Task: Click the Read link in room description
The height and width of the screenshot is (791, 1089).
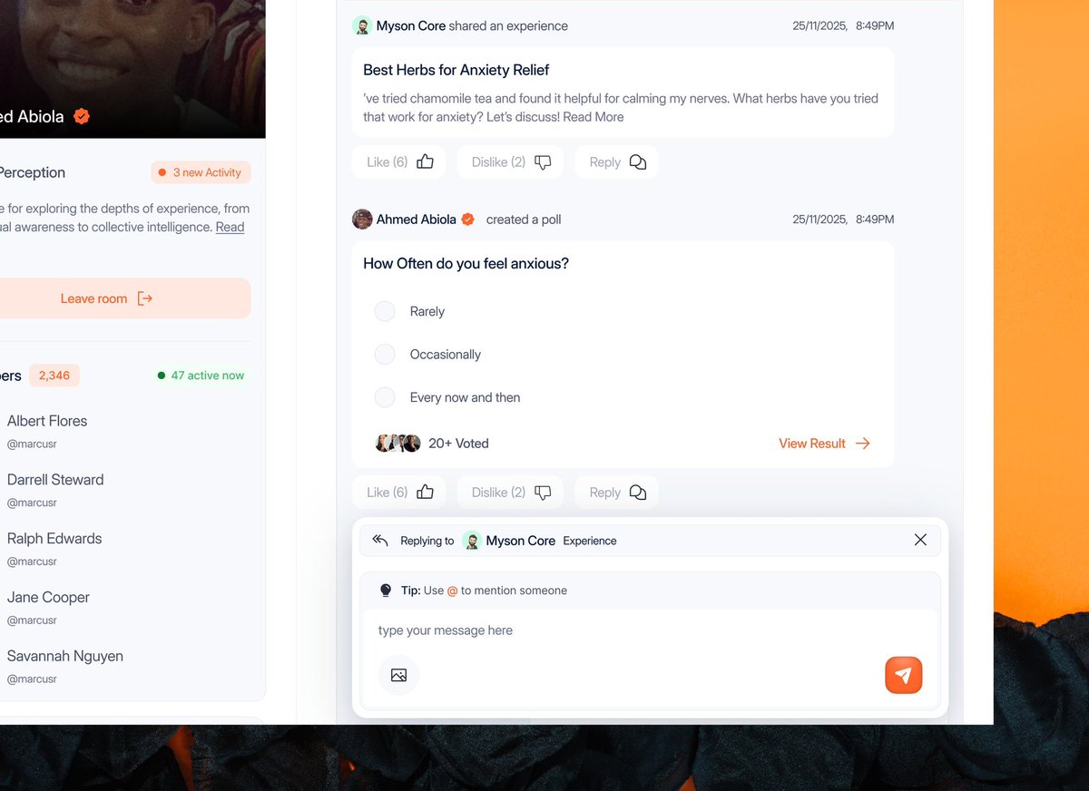Action: coord(230,227)
